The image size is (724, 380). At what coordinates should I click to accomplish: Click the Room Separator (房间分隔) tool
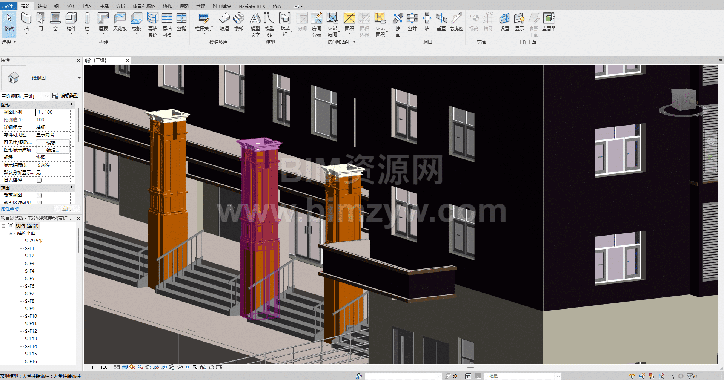tap(317, 25)
